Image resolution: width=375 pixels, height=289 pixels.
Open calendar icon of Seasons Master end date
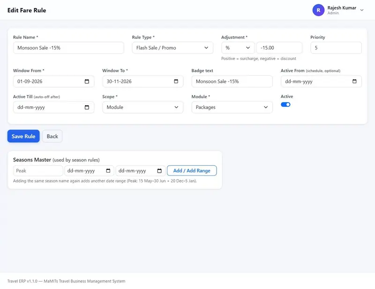pyautogui.click(x=159, y=171)
